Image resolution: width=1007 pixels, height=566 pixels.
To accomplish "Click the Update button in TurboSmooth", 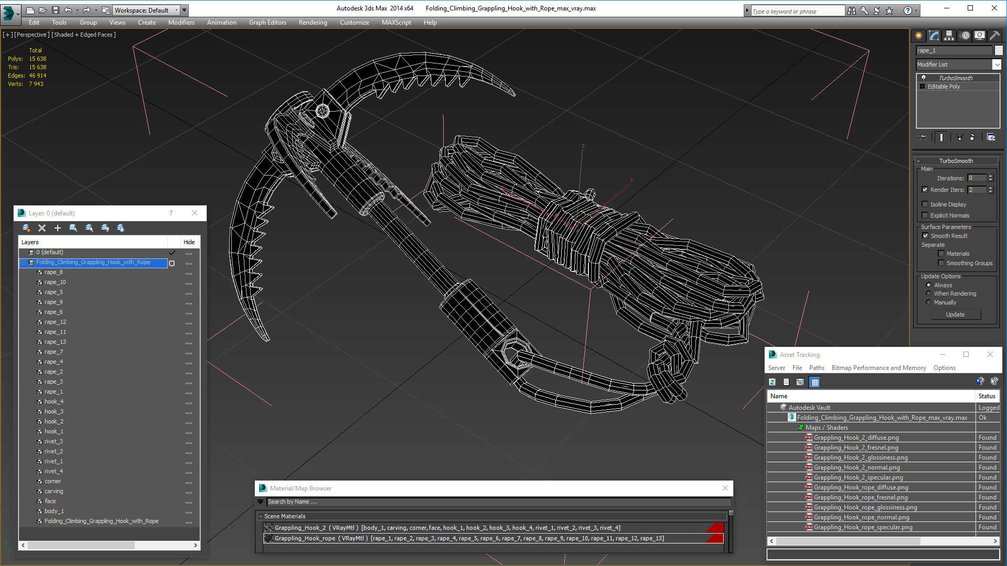I will pyautogui.click(x=955, y=314).
